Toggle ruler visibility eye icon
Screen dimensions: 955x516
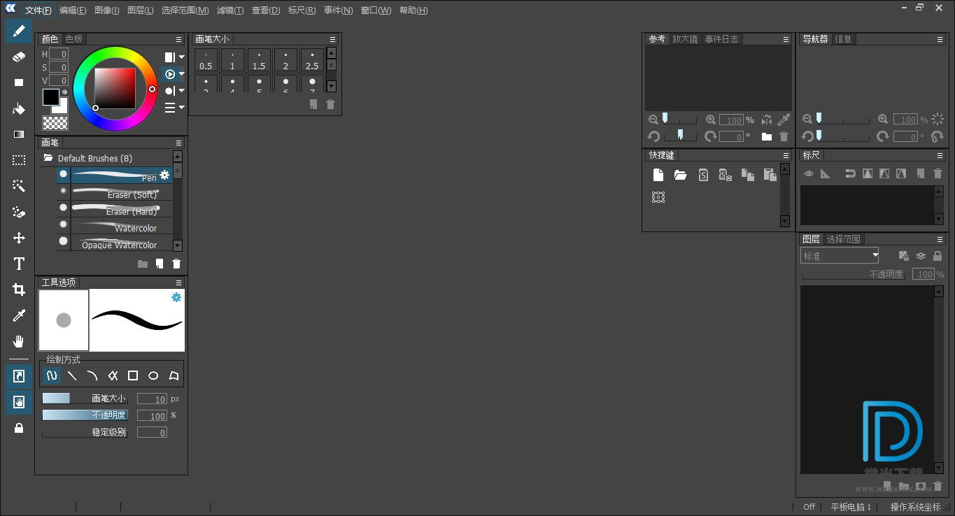(x=809, y=173)
